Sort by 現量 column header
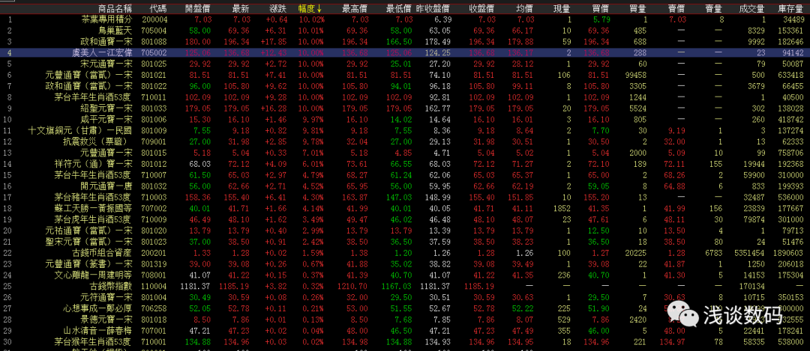Image resolution: width=810 pixels, height=351 pixels. pyautogui.click(x=562, y=9)
